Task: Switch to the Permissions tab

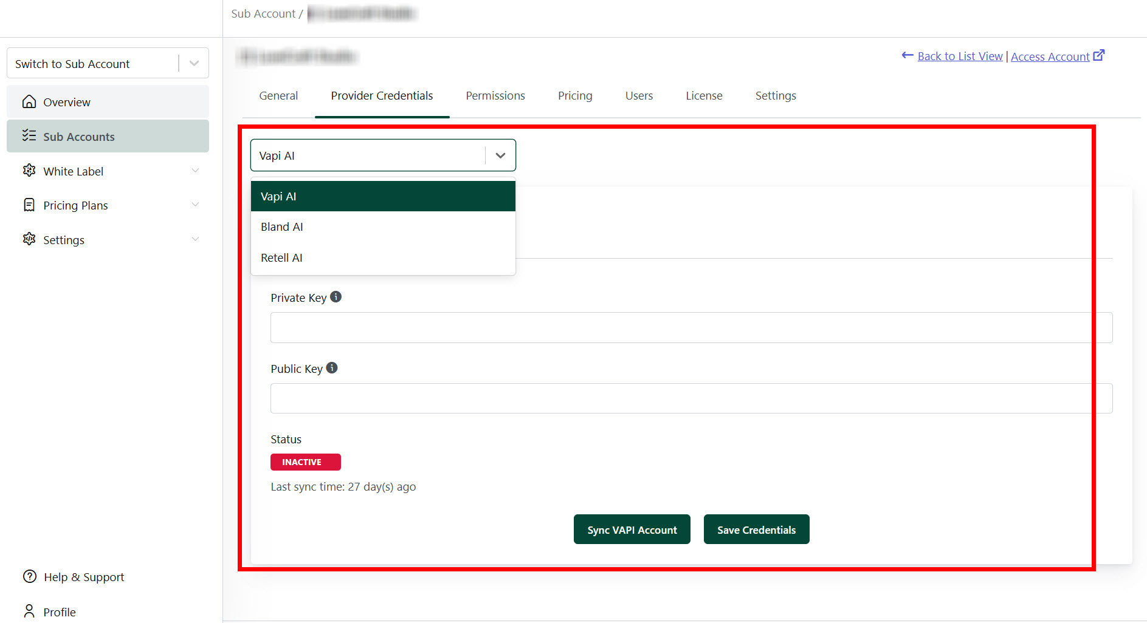Action: tap(495, 96)
